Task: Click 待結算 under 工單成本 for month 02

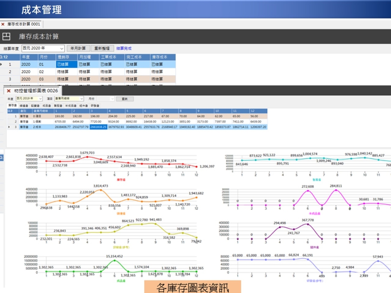Action: (112, 72)
